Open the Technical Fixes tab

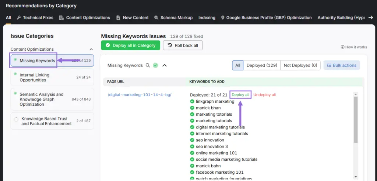coord(35,18)
